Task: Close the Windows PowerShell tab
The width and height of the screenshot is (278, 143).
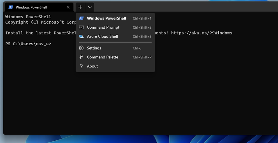Action: point(68,7)
